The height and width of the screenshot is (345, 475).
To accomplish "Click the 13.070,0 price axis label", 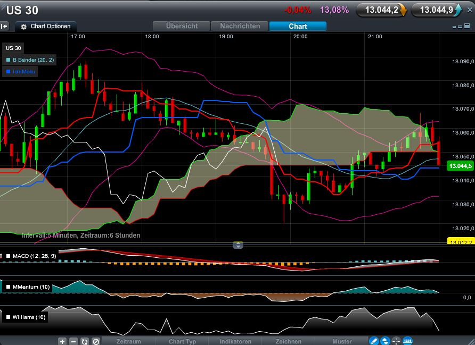I will coord(463,109).
